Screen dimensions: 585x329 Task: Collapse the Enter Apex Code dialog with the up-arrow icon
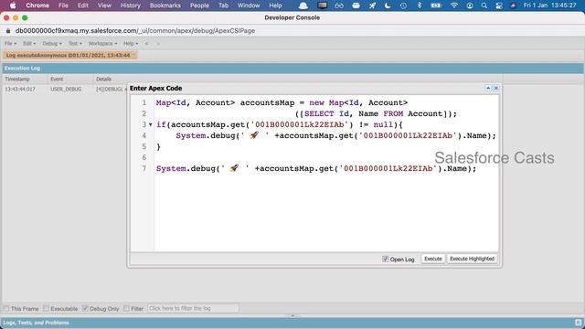point(488,88)
